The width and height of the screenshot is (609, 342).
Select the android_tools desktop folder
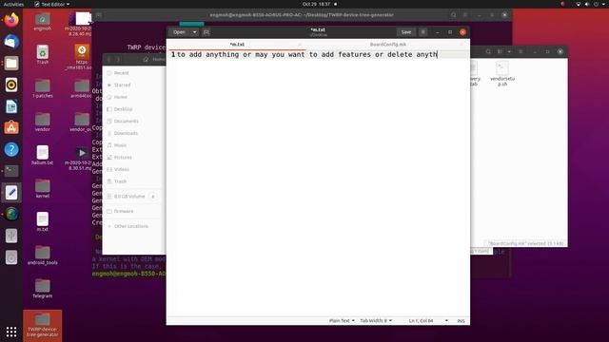(42, 256)
